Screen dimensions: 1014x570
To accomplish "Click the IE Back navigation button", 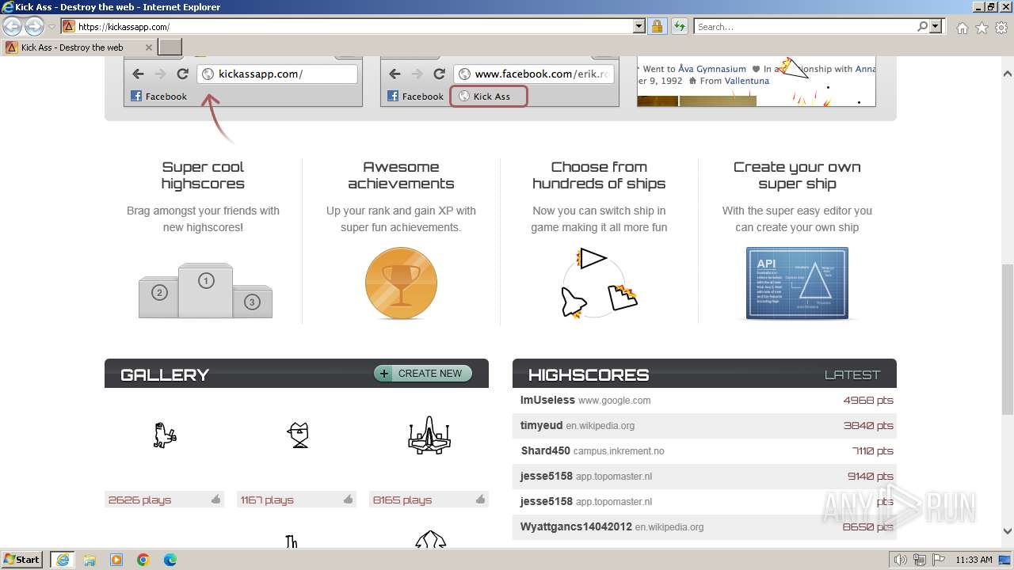I will [x=13, y=27].
